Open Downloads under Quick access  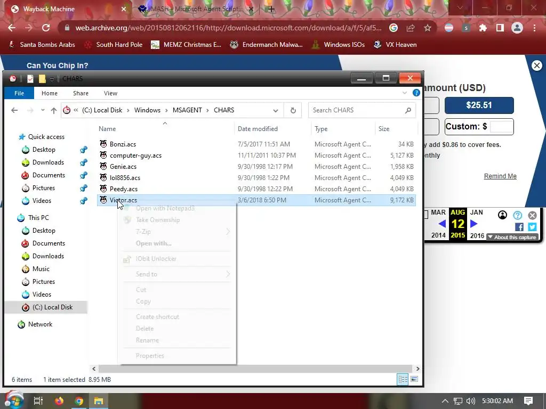coord(48,162)
